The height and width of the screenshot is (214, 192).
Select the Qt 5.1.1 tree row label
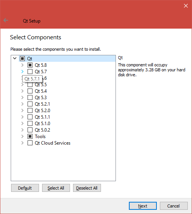pyautogui.click(x=42, y=117)
